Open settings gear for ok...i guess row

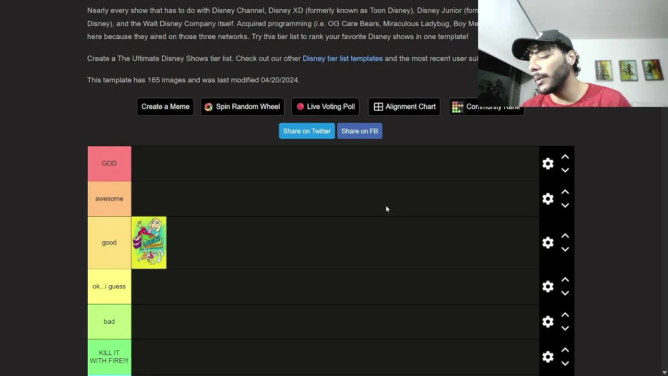click(x=547, y=287)
